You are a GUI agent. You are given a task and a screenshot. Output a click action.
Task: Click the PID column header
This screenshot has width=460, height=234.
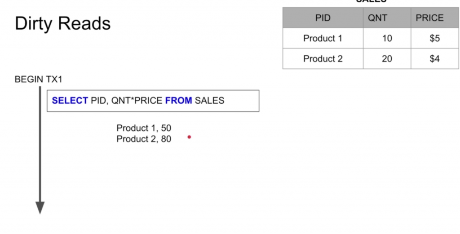coord(323,18)
